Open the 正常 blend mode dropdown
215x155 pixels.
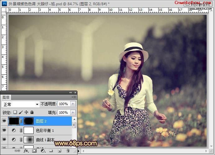point(20,104)
